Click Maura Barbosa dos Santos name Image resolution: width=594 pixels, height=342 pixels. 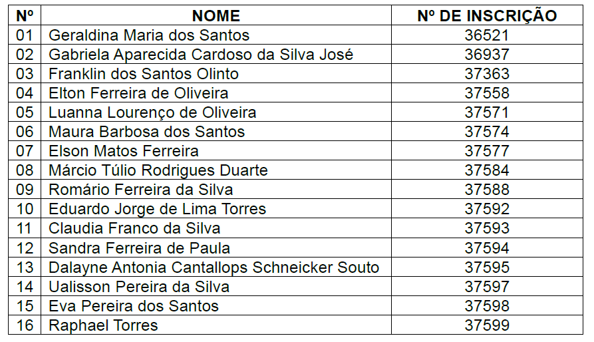[146, 132]
